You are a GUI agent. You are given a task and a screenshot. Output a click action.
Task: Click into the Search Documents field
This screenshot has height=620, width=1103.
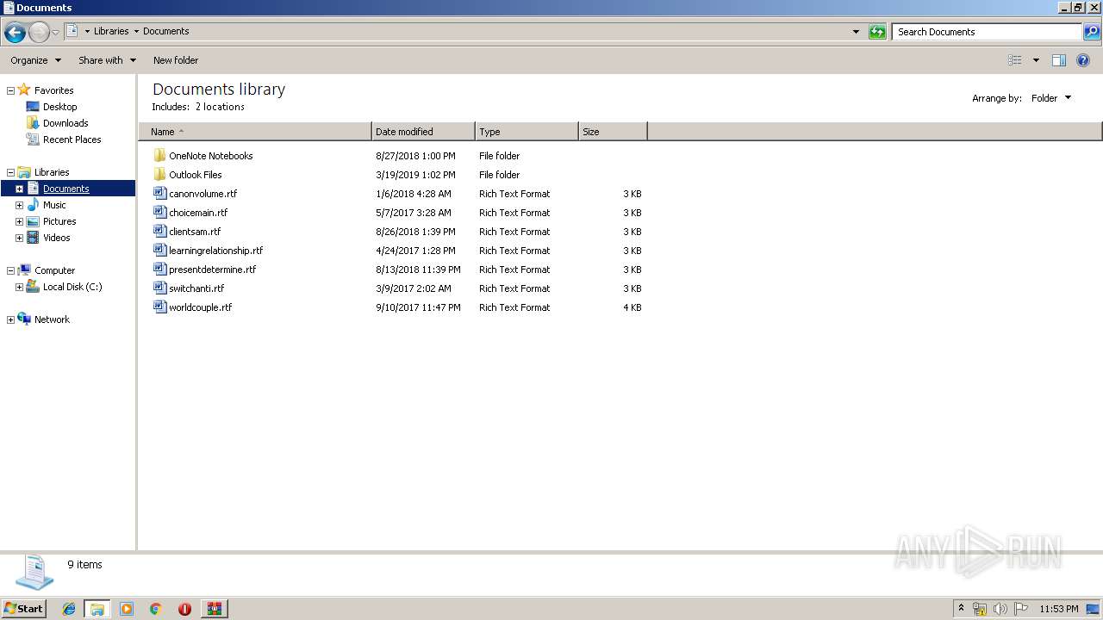[x=987, y=32]
